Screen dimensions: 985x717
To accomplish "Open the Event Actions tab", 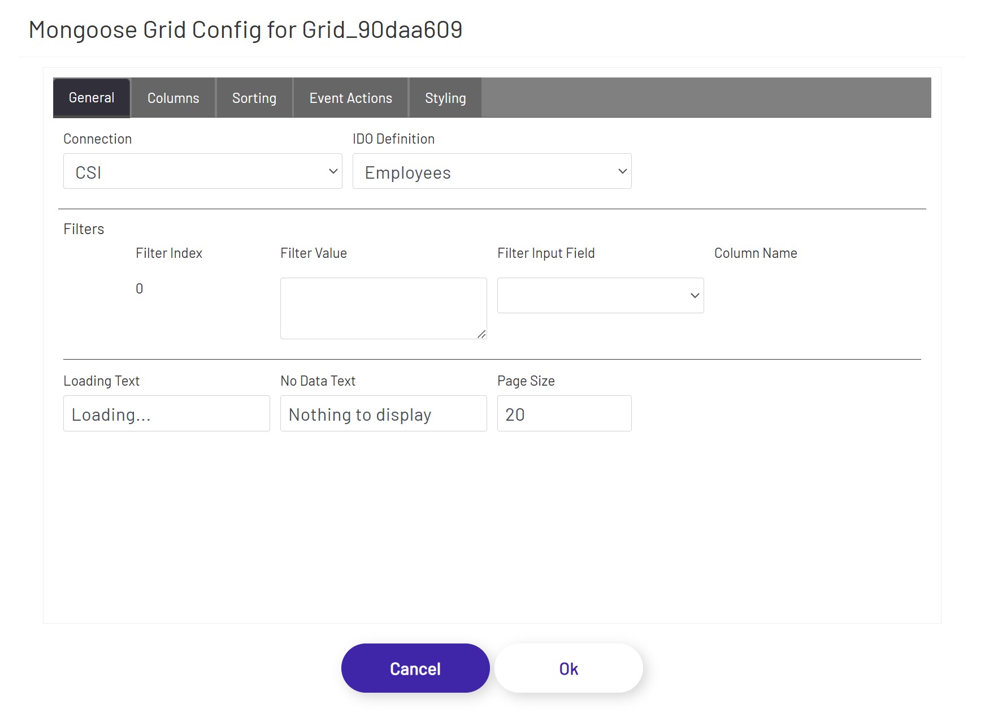I will [x=350, y=97].
